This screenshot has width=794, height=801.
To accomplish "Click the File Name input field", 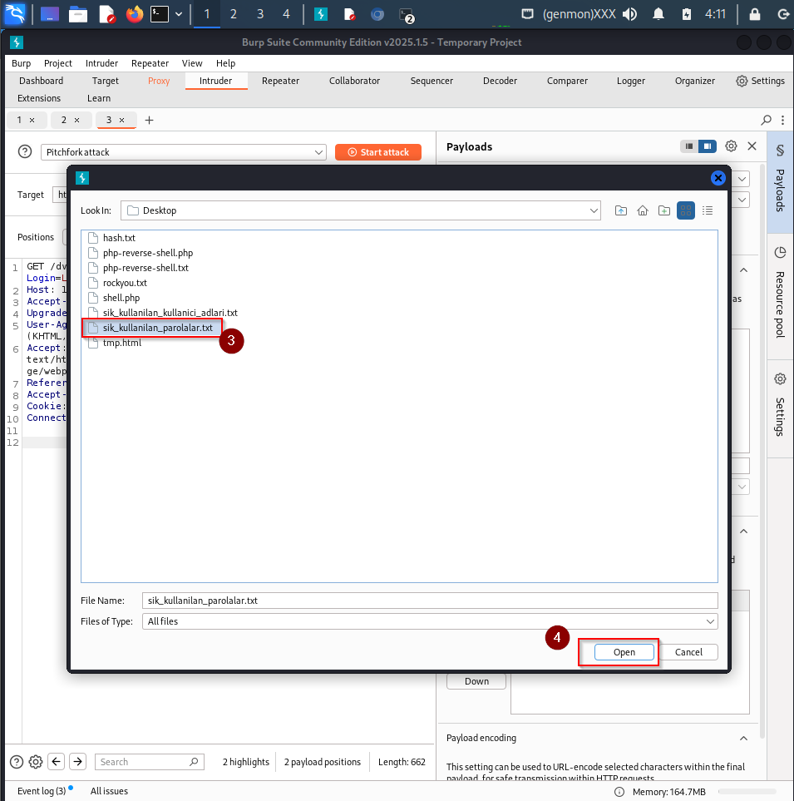I will tap(430, 601).
